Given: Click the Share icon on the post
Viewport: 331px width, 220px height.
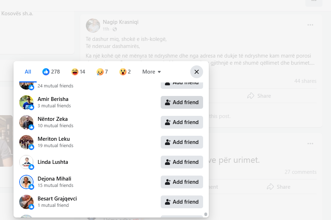Looking at the screenshot, I should click(x=251, y=96).
